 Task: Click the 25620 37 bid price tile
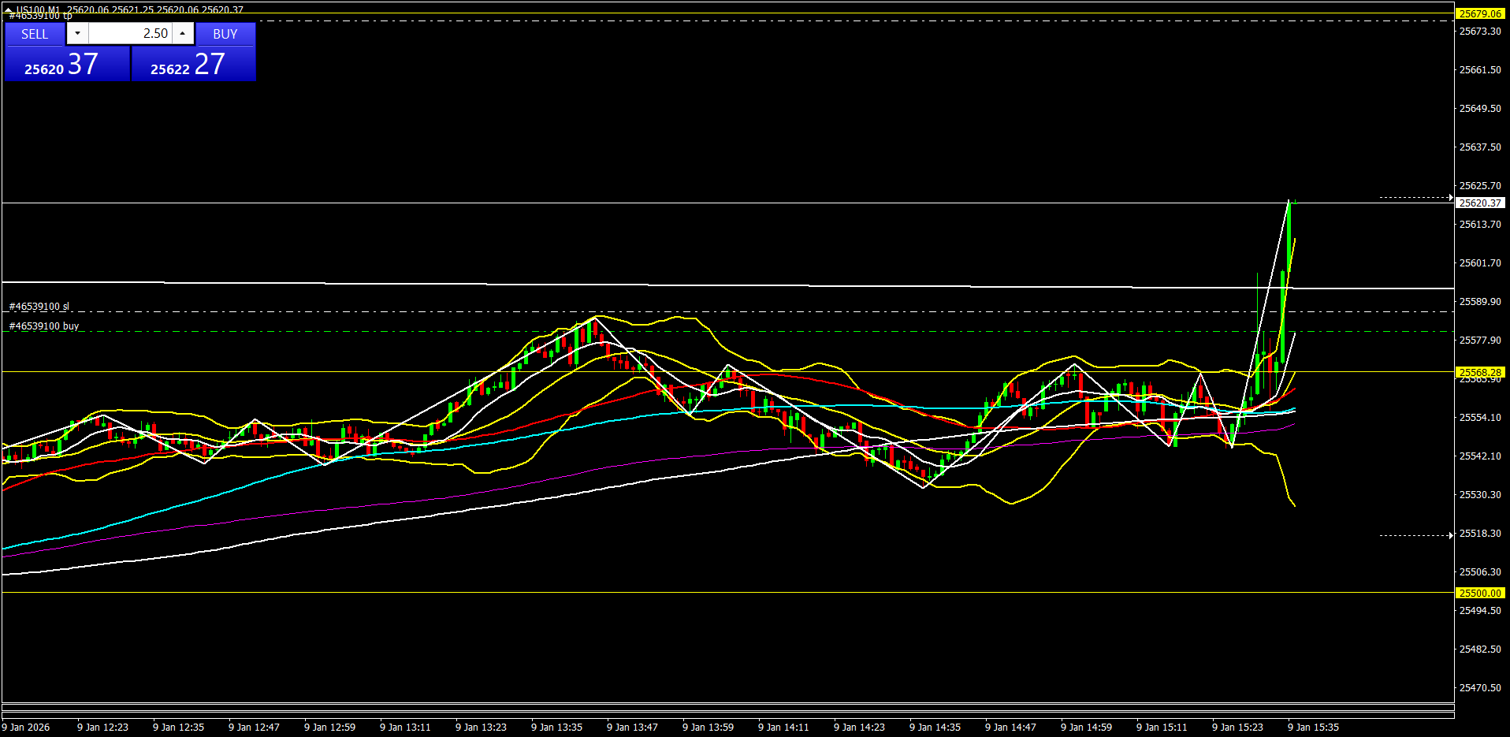pyautogui.click(x=66, y=65)
